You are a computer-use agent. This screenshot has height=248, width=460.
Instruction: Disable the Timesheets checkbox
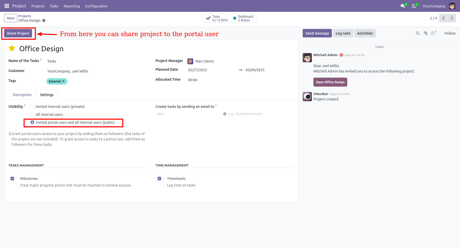pos(159,179)
